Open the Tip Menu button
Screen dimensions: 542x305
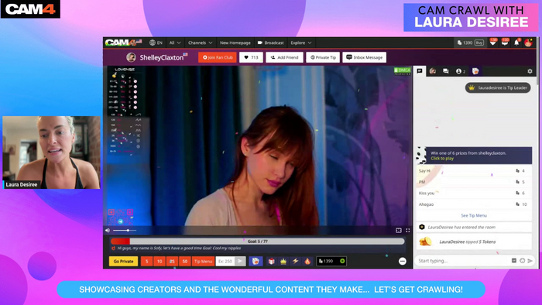203,261
